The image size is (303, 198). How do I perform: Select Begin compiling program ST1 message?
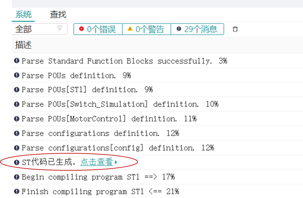pos(98,177)
